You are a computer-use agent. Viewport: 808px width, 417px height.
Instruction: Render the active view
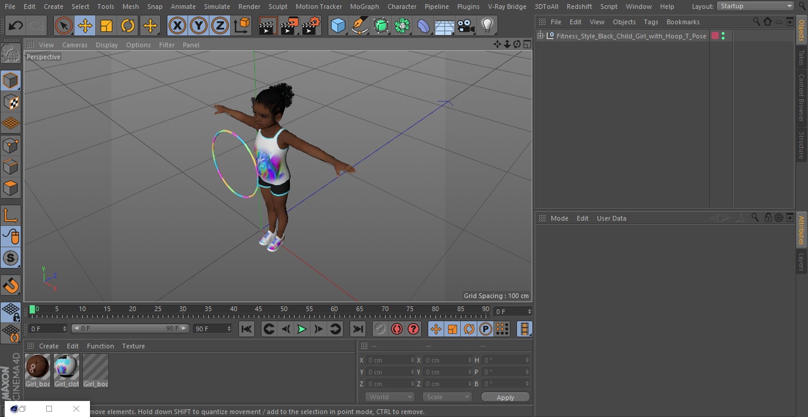[268, 25]
